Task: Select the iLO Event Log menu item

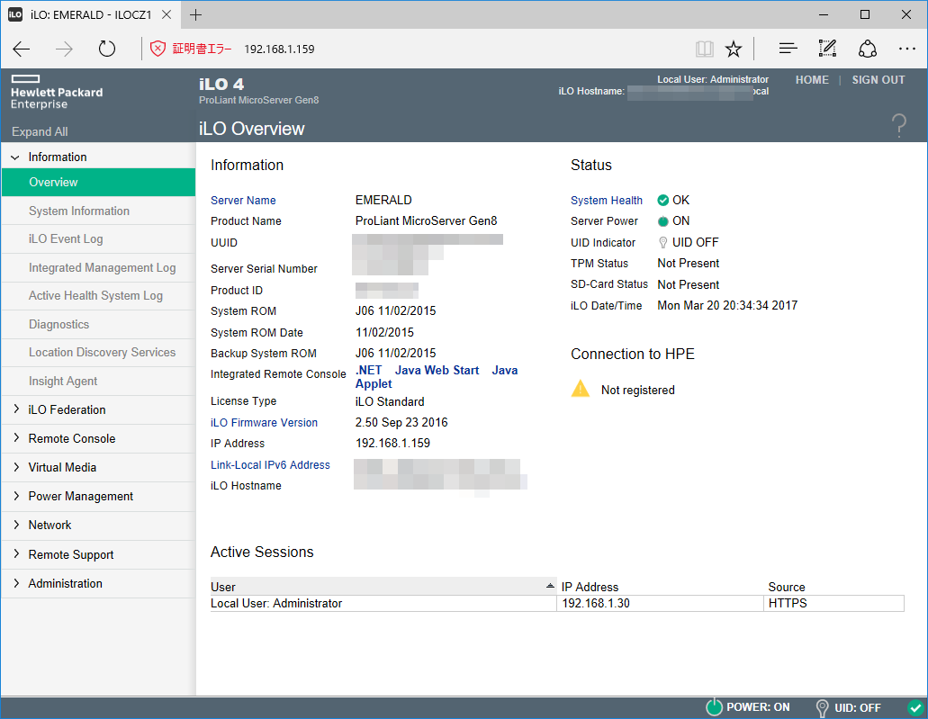Action: [66, 239]
